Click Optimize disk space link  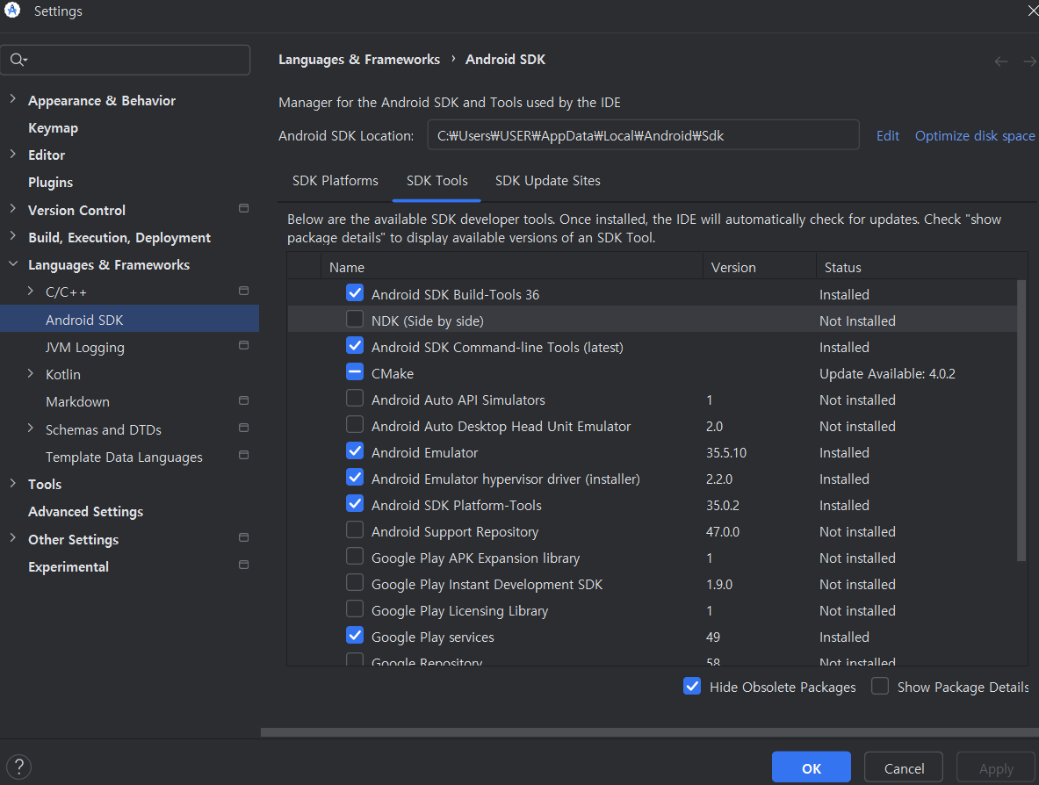975,136
